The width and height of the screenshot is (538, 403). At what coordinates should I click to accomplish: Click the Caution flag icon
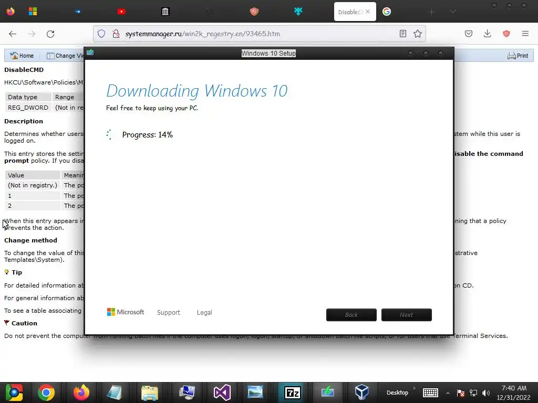click(6, 323)
